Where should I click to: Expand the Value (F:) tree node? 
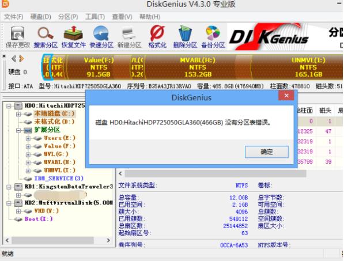28,146
